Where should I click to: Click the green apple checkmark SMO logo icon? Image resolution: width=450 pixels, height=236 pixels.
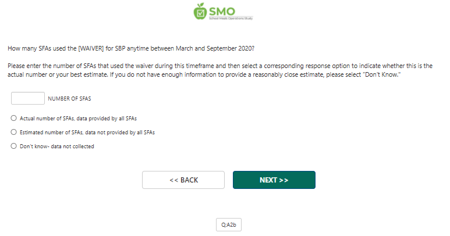pyautogui.click(x=201, y=10)
